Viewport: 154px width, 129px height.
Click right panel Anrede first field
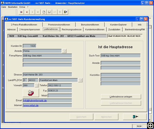pos(120,63)
